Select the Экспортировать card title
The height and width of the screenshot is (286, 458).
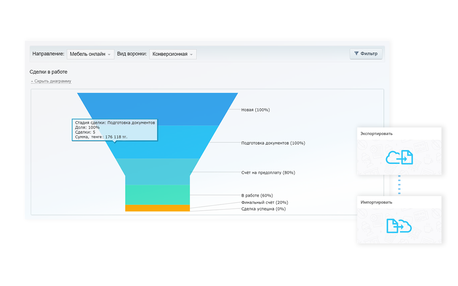(376, 134)
